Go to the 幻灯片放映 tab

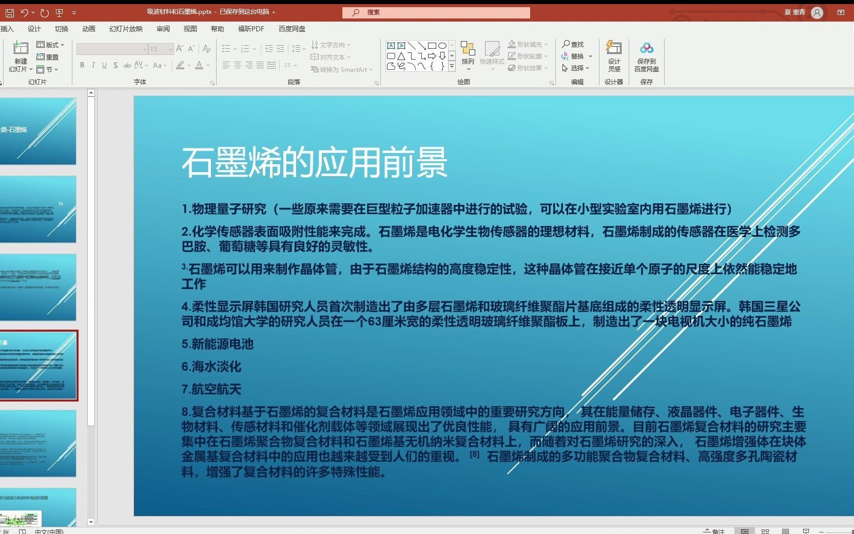point(126,29)
